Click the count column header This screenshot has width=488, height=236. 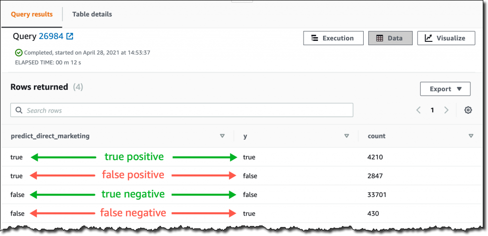tap(376, 136)
